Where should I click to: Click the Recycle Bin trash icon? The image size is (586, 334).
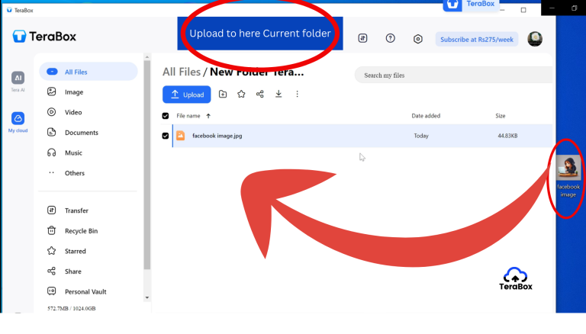[52, 230]
